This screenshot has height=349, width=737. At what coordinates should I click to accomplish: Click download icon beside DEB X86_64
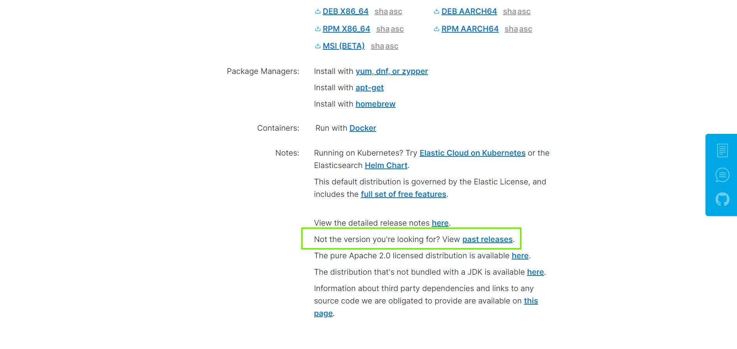[318, 11]
